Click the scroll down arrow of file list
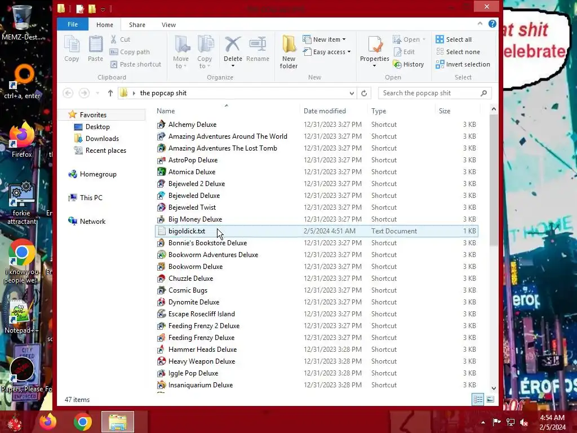 (494, 388)
